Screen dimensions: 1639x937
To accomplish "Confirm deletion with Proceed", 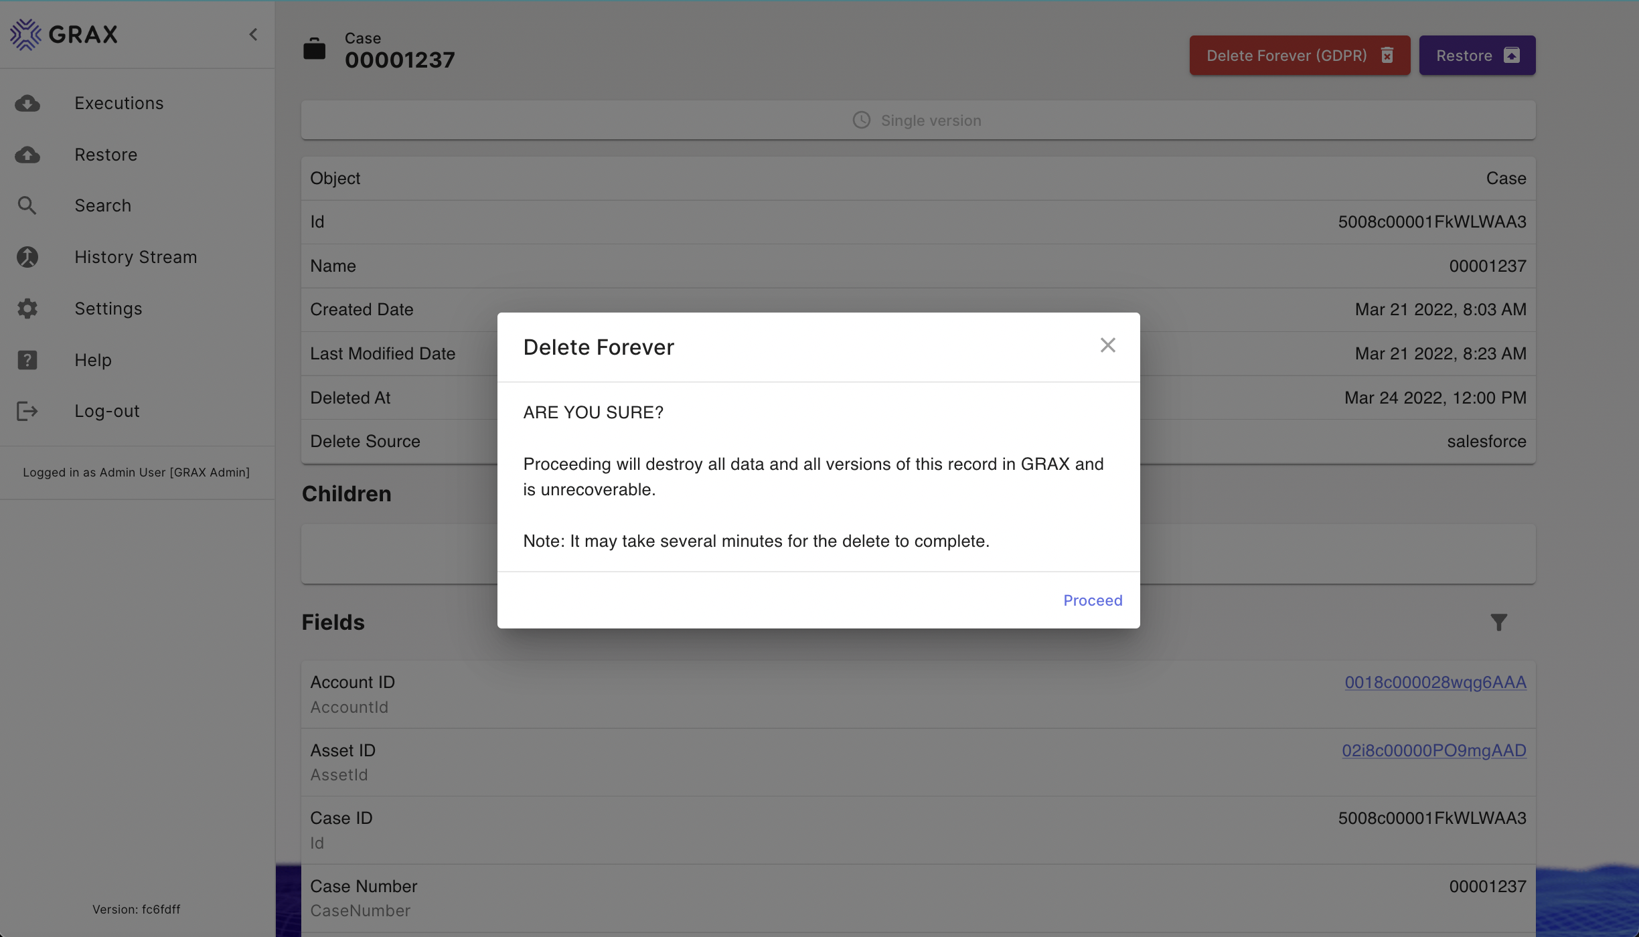I will (x=1093, y=600).
